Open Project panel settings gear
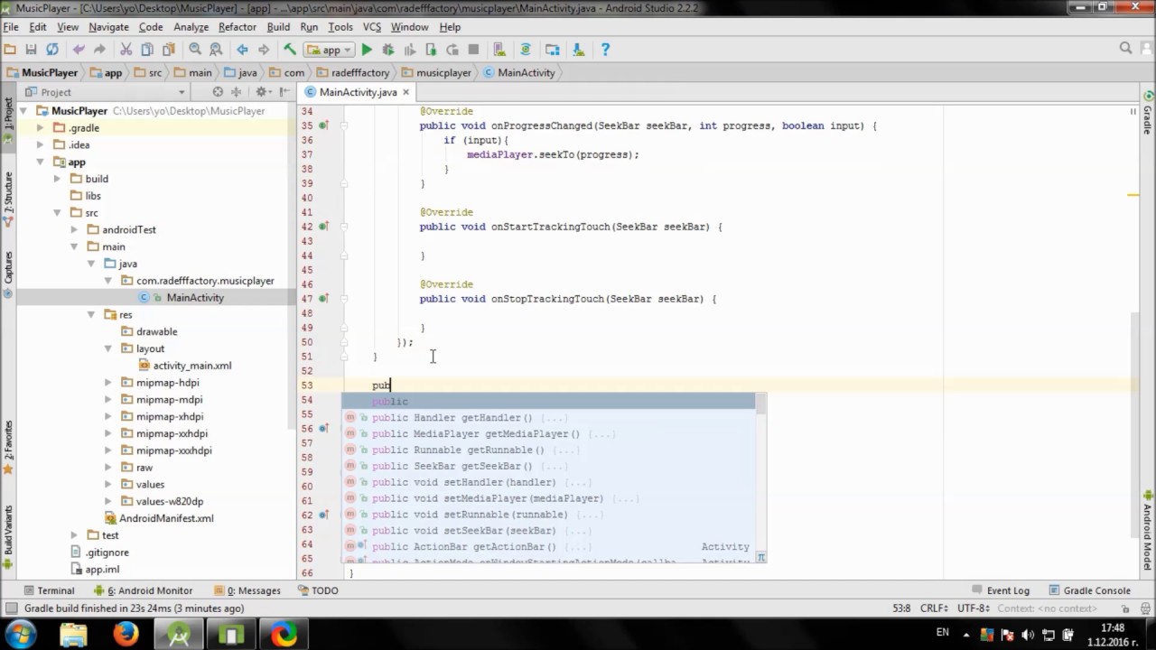The height and width of the screenshot is (650, 1156). (263, 92)
